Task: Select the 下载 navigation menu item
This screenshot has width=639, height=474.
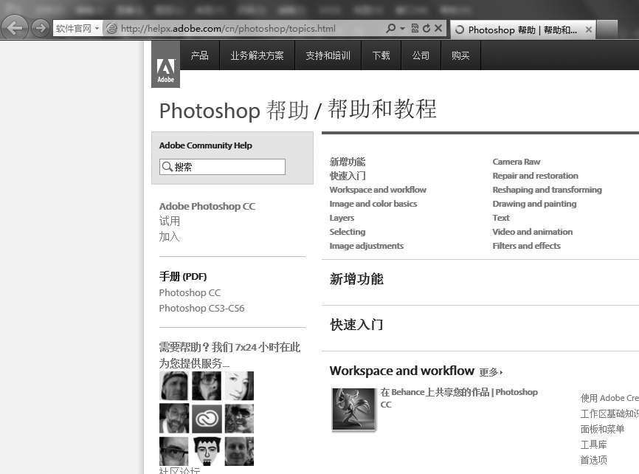Action: coord(381,55)
